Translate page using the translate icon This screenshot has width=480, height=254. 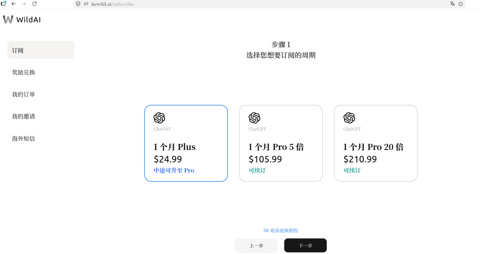pos(452,4)
